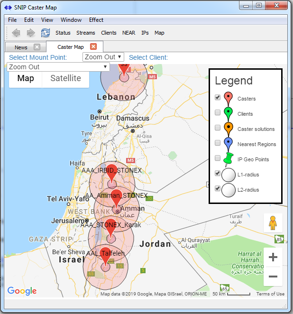
Task: Click green Clients pin in legend
Action: (228, 114)
